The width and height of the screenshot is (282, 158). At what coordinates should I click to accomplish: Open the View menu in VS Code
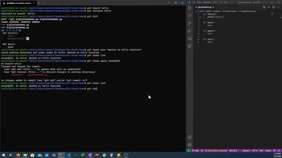[x=215, y=2]
